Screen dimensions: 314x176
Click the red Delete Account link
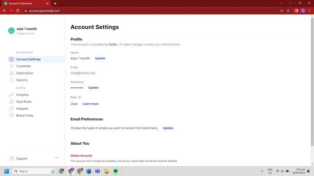[x=81, y=155]
